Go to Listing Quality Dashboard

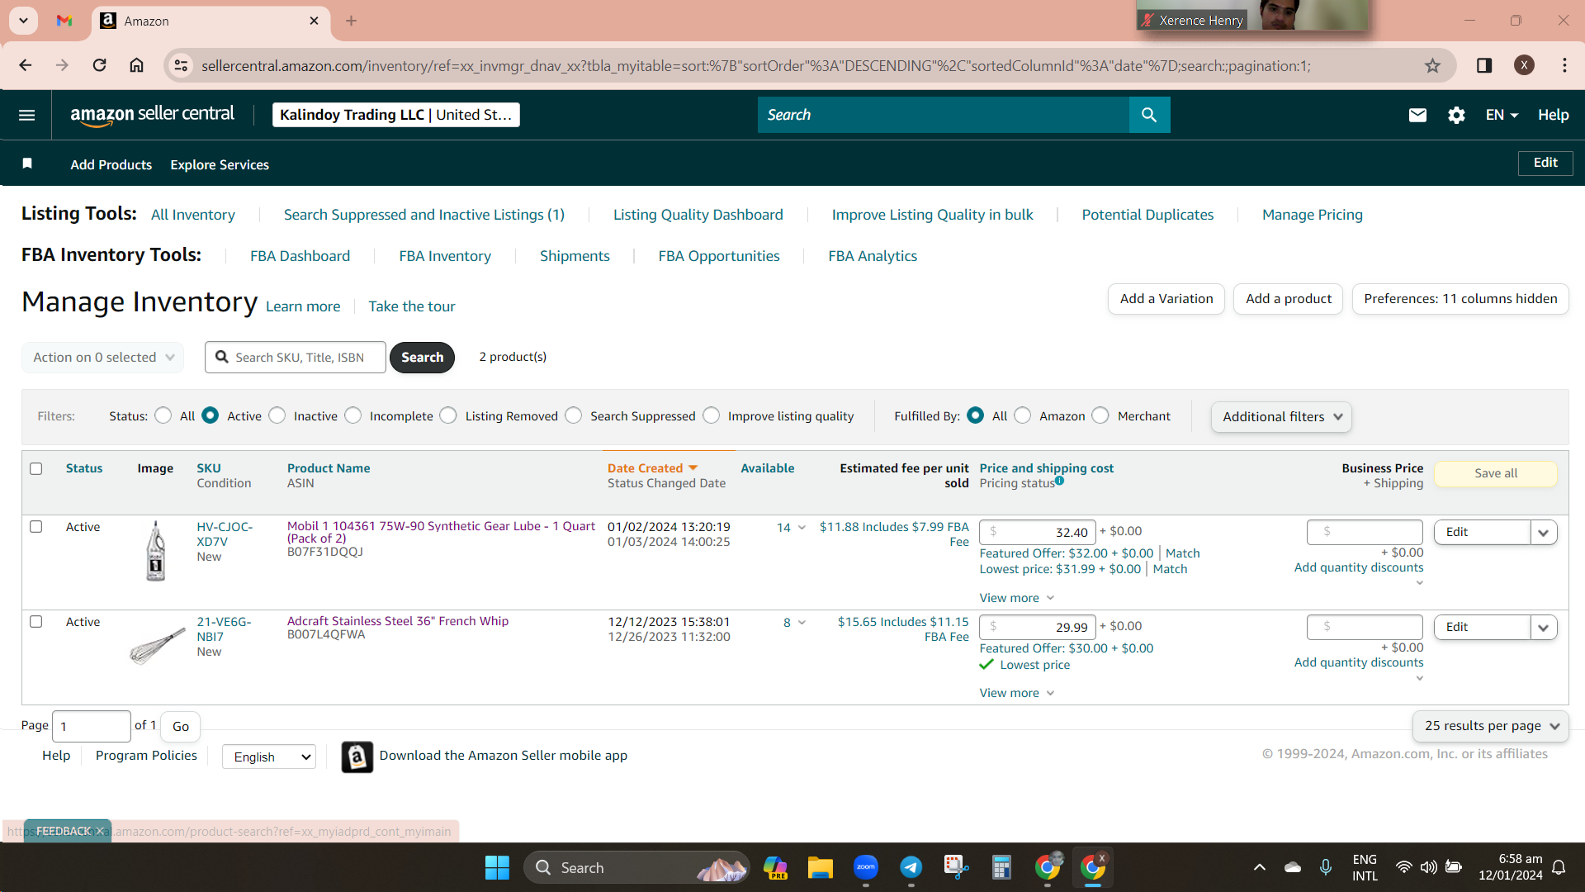point(698,215)
